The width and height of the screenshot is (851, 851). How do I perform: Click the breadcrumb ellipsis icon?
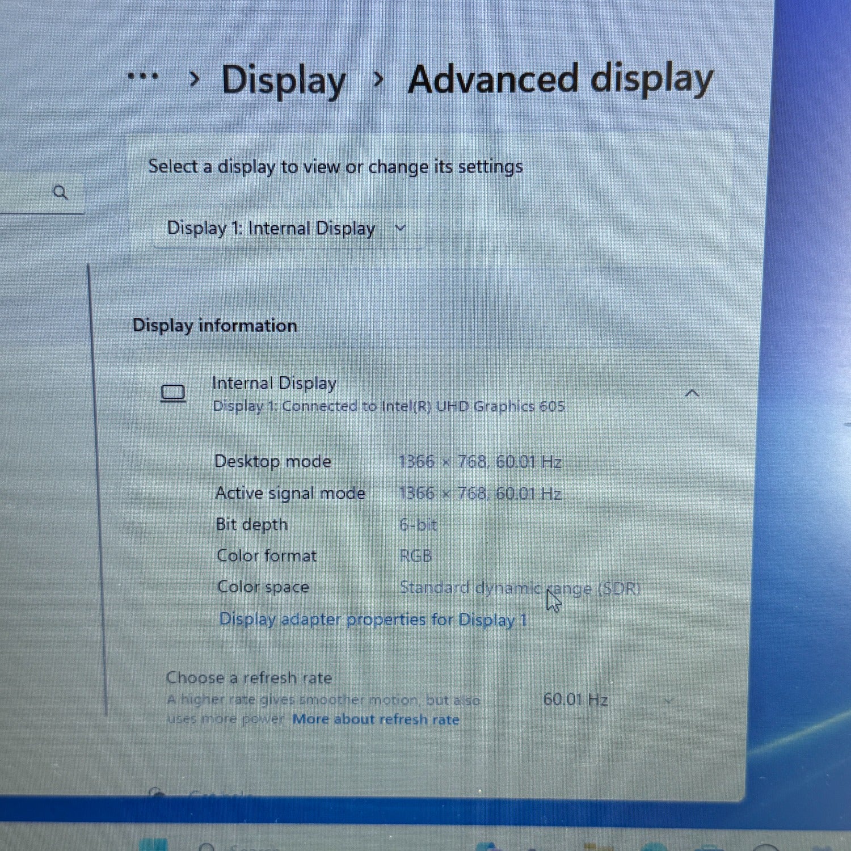tap(142, 76)
